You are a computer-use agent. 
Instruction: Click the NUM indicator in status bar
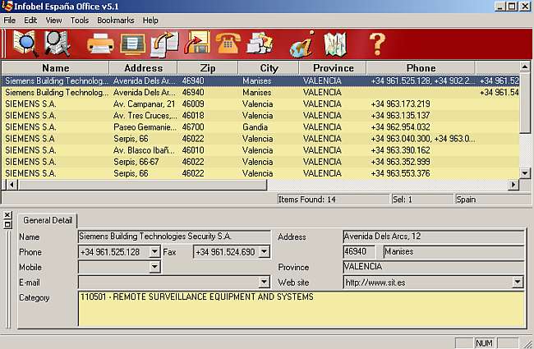[484, 343]
